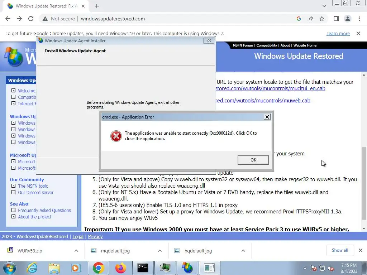Click the muted volume tray icon
Screen dimensions: 367x275
click(x=331, y=269)
